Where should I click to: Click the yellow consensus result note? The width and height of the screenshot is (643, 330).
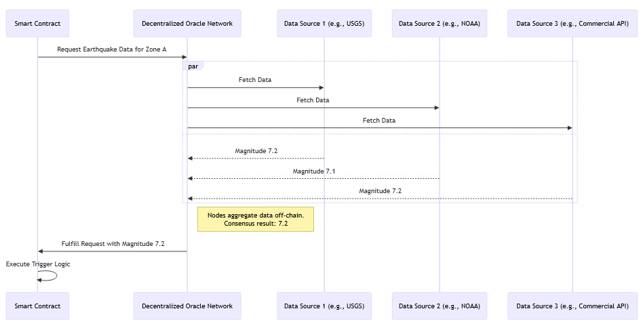click(256, 219)
